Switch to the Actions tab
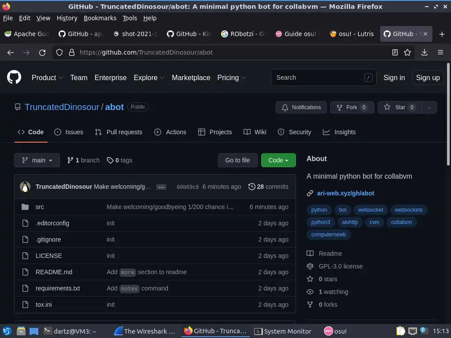 (x=170, y=132)
